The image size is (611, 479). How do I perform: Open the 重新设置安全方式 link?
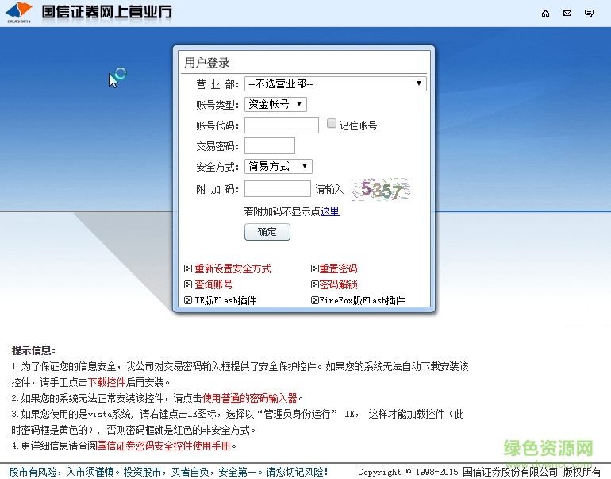tap(232, 268)
